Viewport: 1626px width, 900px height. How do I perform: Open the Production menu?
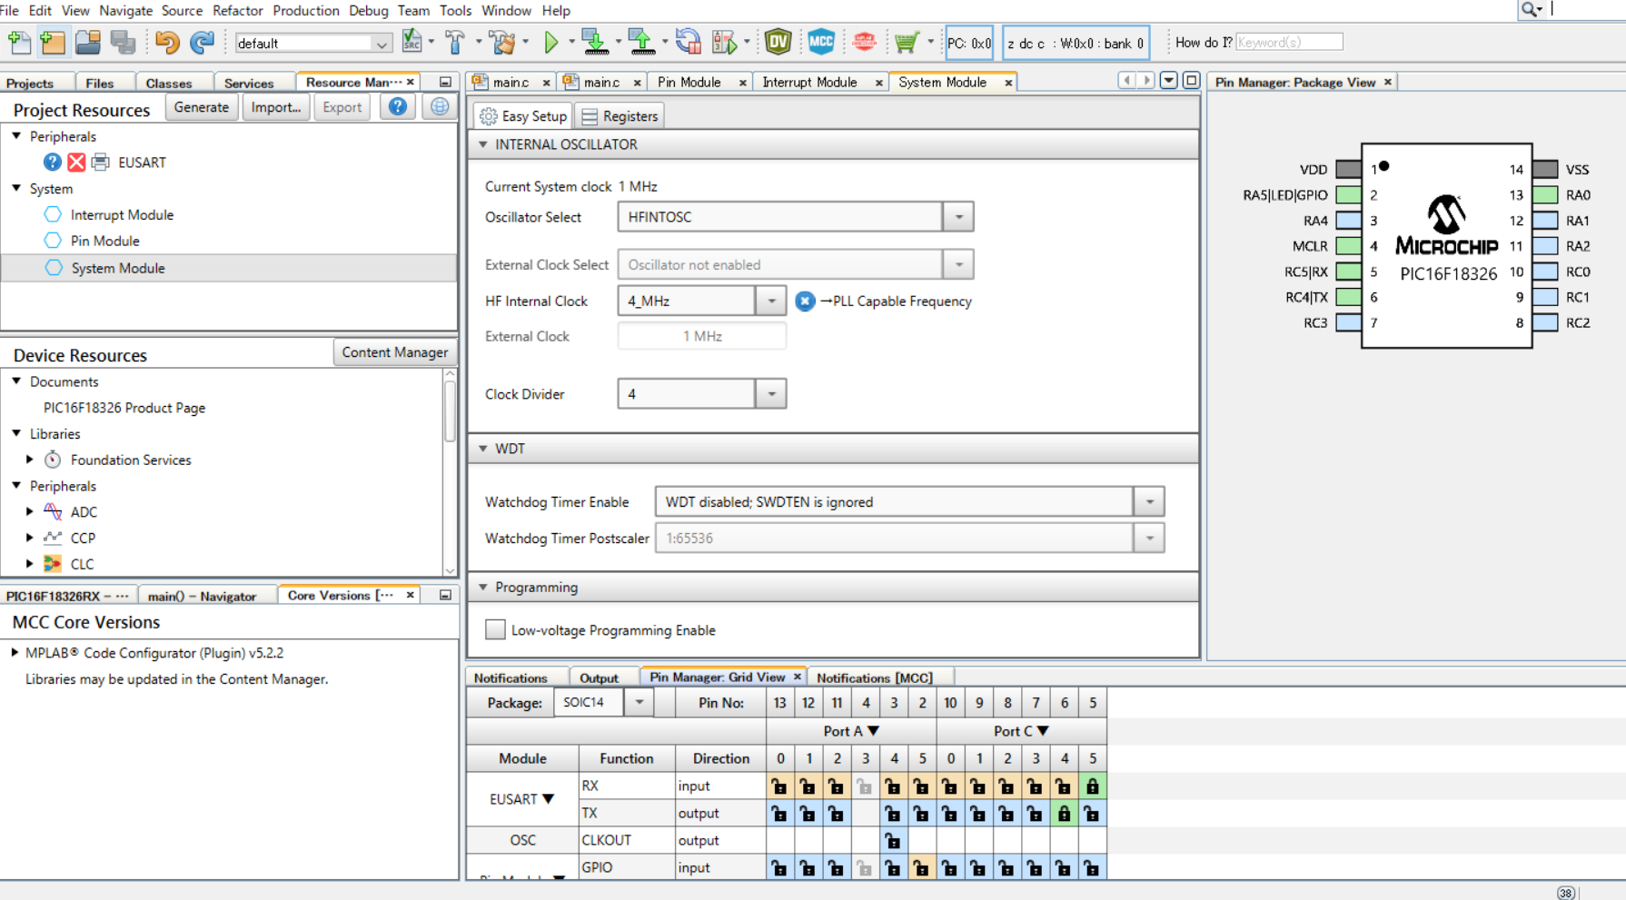coord(305,10)
